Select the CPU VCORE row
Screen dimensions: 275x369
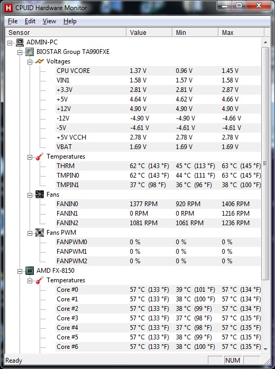158,71
